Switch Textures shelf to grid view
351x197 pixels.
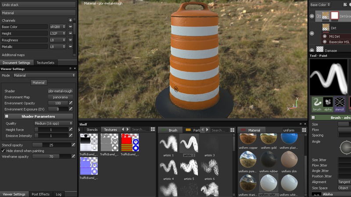click(153, 130)
